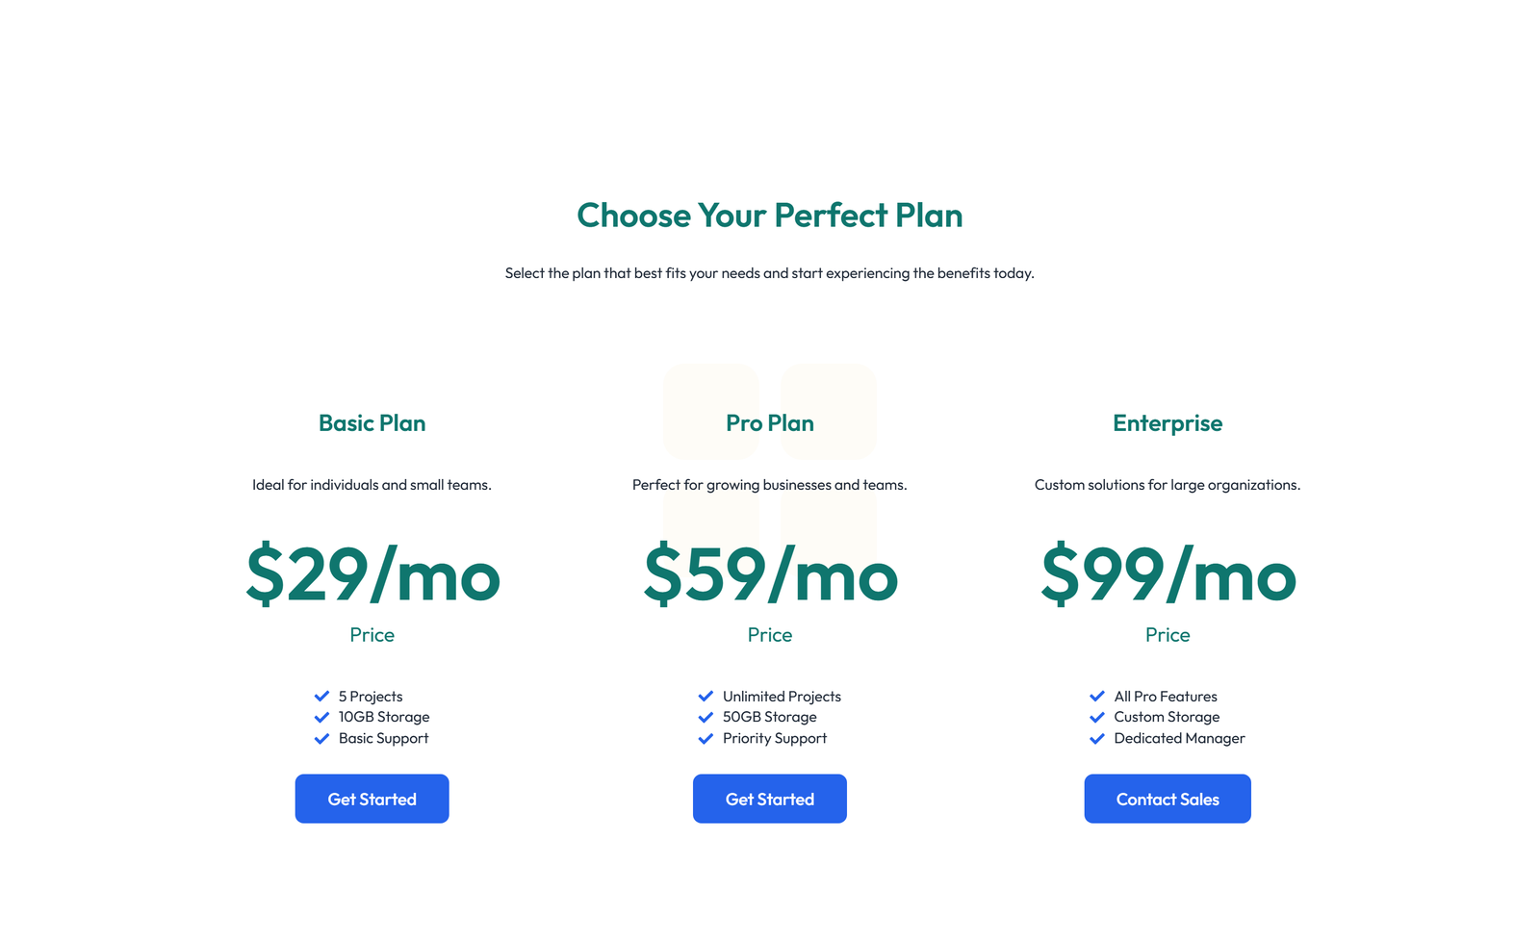
Task: Select the Enterprise heading
Action: point(1168,423)
